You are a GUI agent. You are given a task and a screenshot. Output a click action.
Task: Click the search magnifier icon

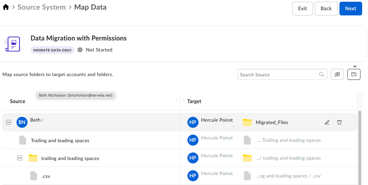coord(322,74)
